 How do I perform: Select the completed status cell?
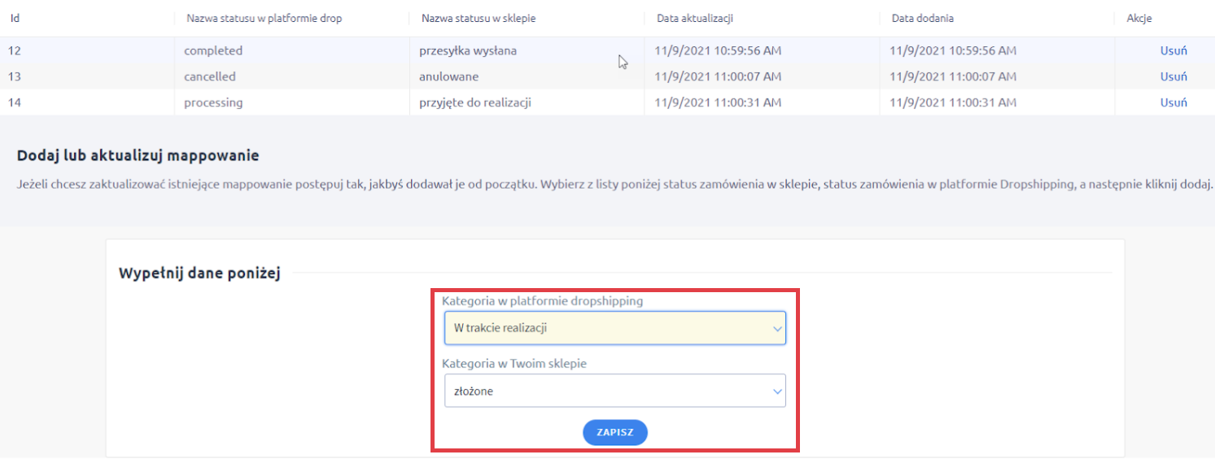[213, 50]
